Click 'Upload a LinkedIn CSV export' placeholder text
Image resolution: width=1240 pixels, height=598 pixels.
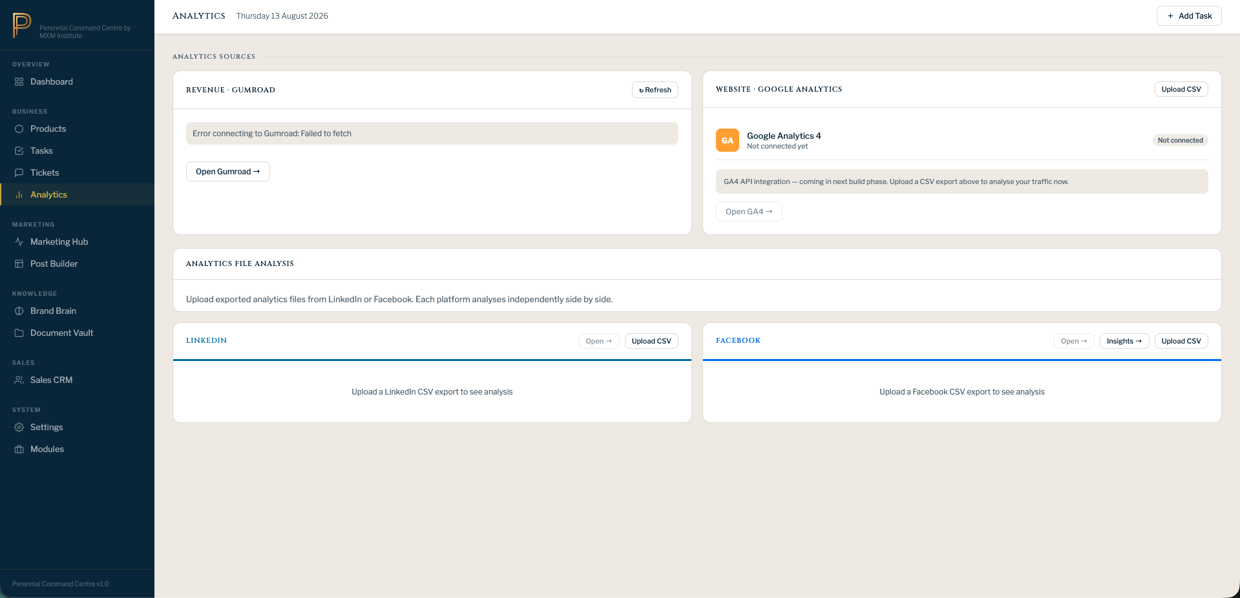(432, 392)
